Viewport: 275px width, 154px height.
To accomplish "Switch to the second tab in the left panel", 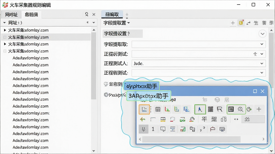I will point(31,14).
